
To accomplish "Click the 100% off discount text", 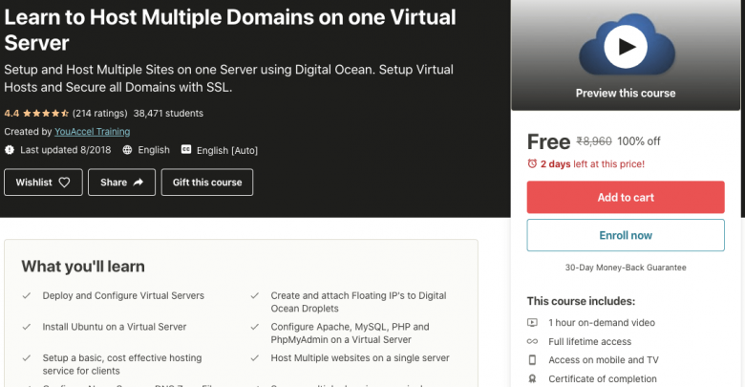I will tap(639, 141).
